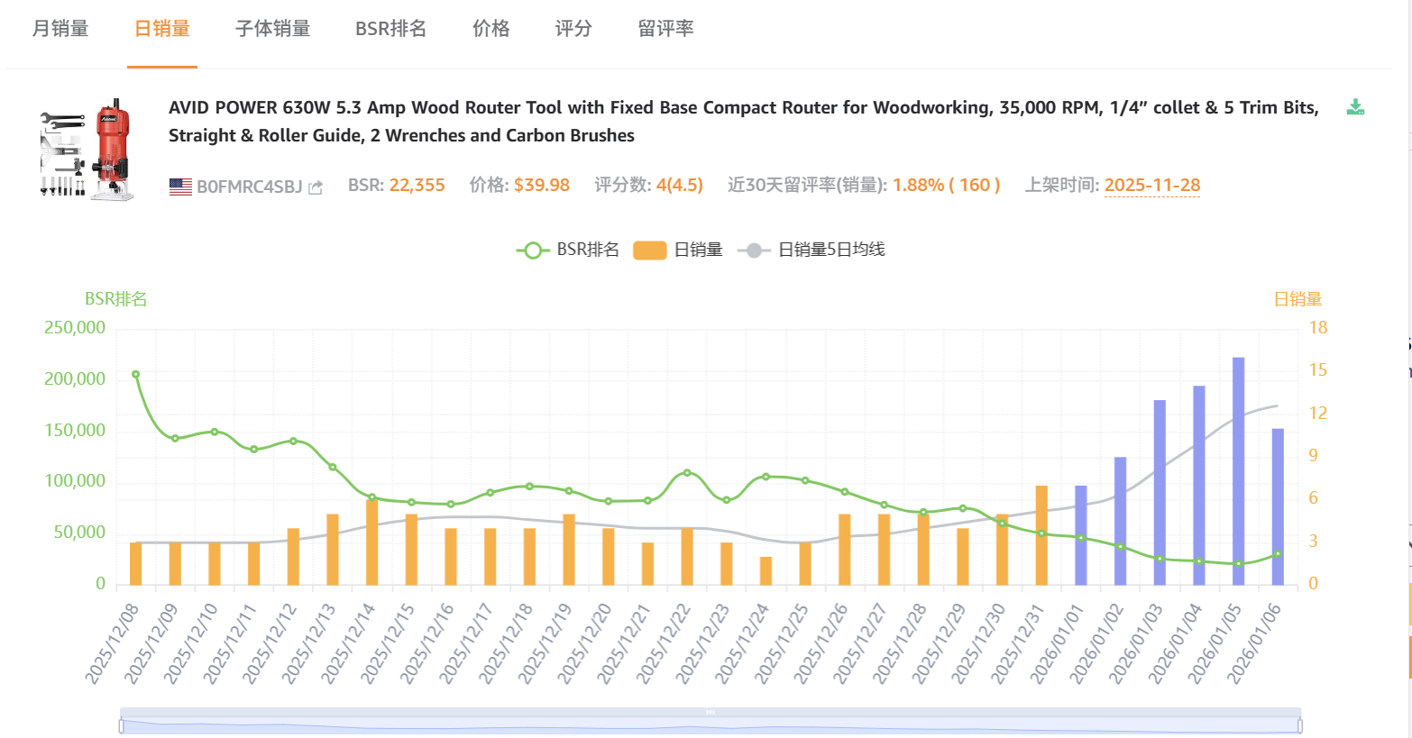
Task: Click the 2025-11-28 listing date
Action: 1151,185
